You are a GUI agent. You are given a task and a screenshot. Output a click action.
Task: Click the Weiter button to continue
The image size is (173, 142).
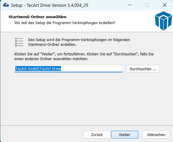click(125, 135)
